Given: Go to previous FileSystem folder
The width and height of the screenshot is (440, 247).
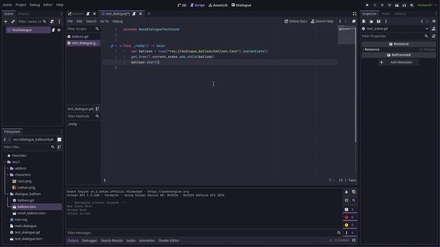Looking at the screenshot, I should [x=5, y=139].
